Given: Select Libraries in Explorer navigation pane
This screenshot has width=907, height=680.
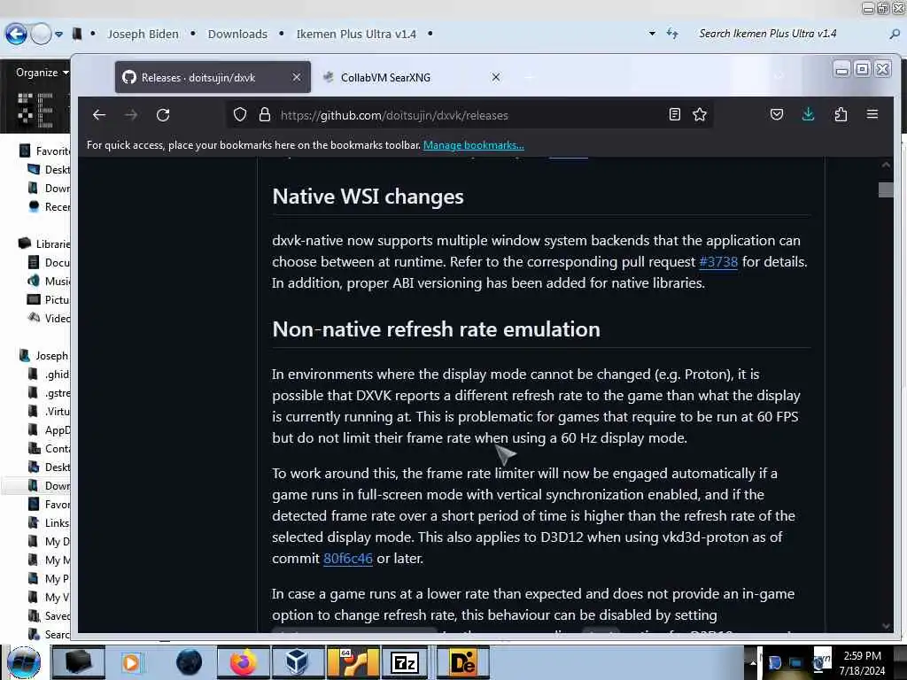Looking at the screenshot, I should click(44, 244).
